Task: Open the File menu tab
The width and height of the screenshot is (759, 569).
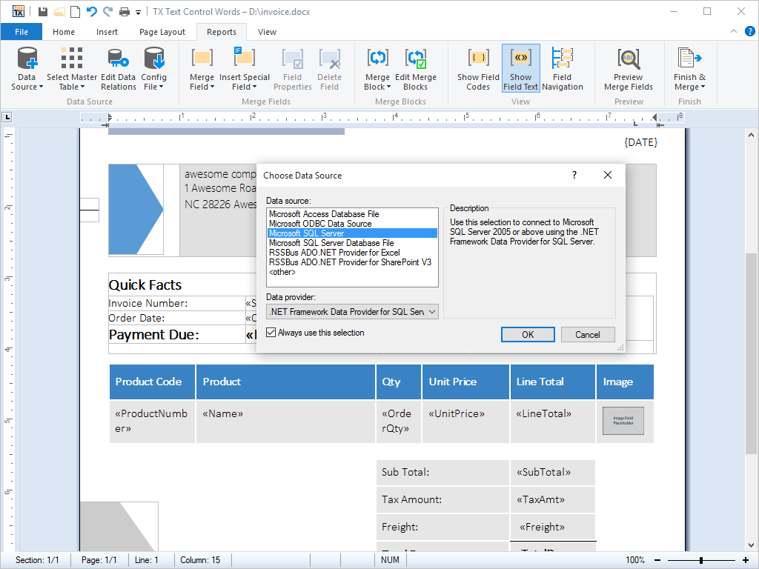Action: (21, 32)
